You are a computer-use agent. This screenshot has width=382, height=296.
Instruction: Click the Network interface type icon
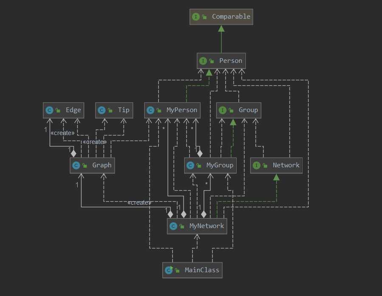point(256,165)
